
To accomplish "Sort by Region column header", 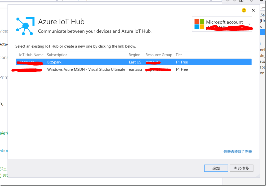I will point(134,55).
